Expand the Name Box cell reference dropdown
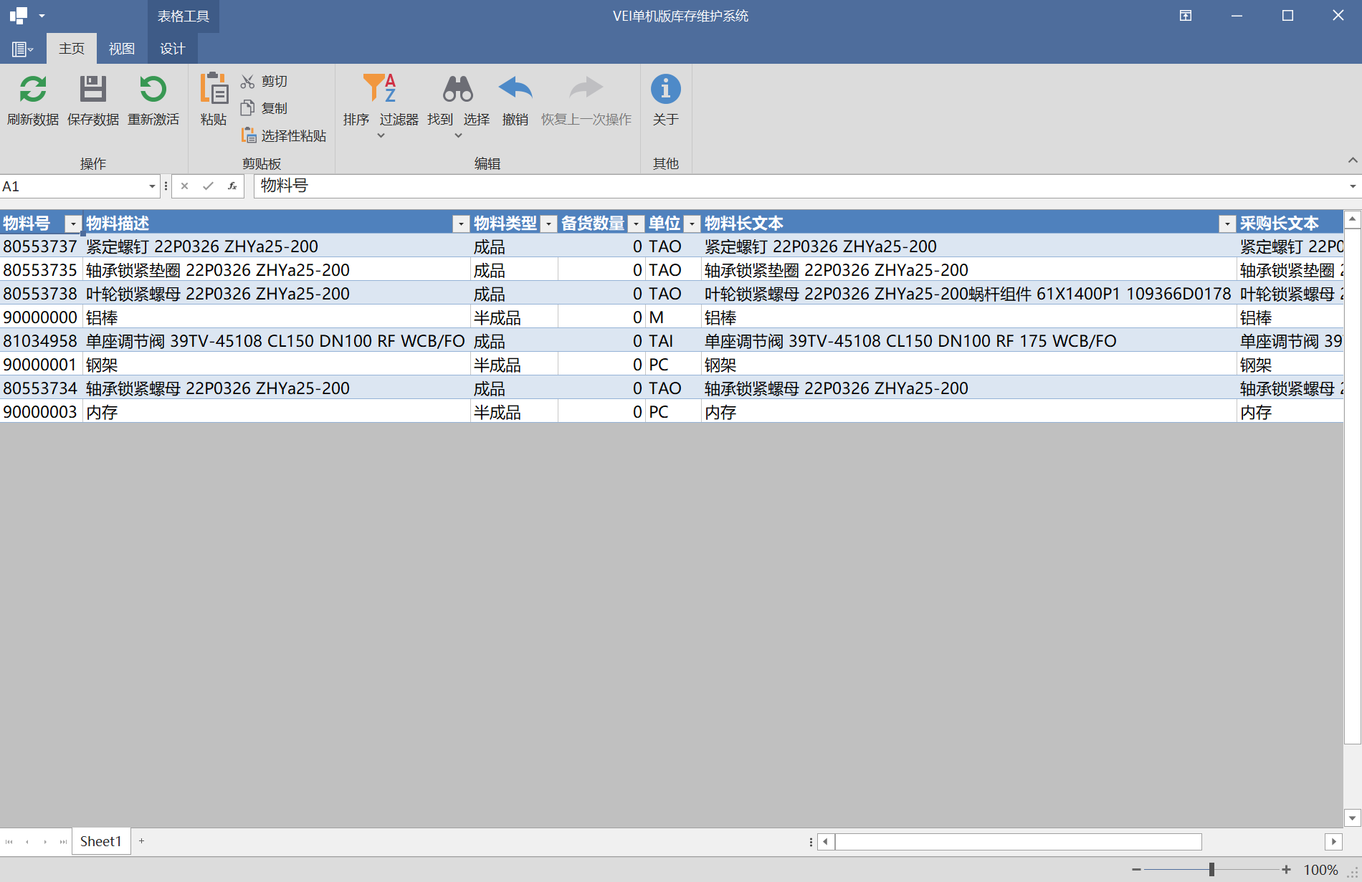Screen dimensions: 1362x882 click(x=152, y=186)
